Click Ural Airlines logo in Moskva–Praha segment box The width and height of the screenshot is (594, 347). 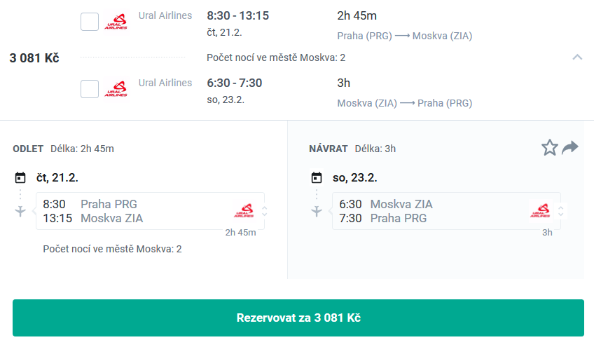[x=540, y=210]
